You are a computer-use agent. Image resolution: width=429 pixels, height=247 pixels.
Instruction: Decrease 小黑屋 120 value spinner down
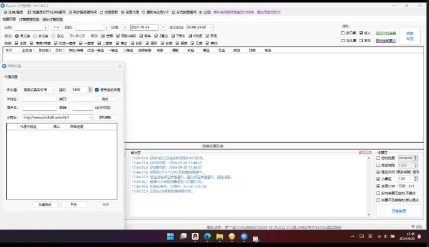tap(416, 180)
